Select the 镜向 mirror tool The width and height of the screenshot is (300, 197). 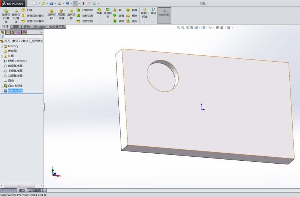132,21
